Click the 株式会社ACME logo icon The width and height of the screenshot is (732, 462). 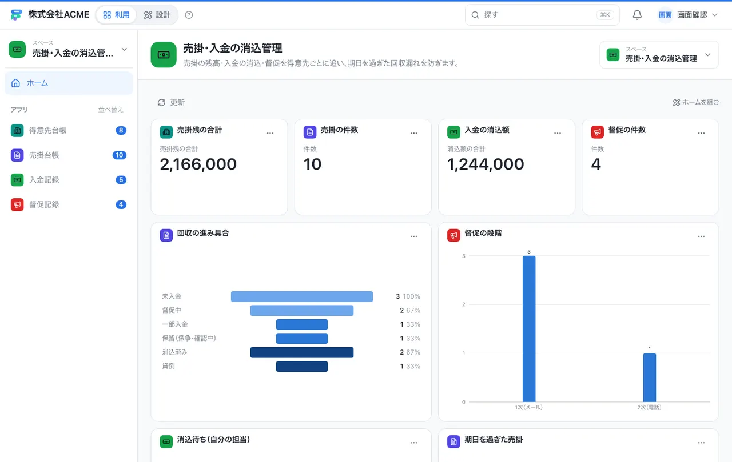[x=17, y=15]
